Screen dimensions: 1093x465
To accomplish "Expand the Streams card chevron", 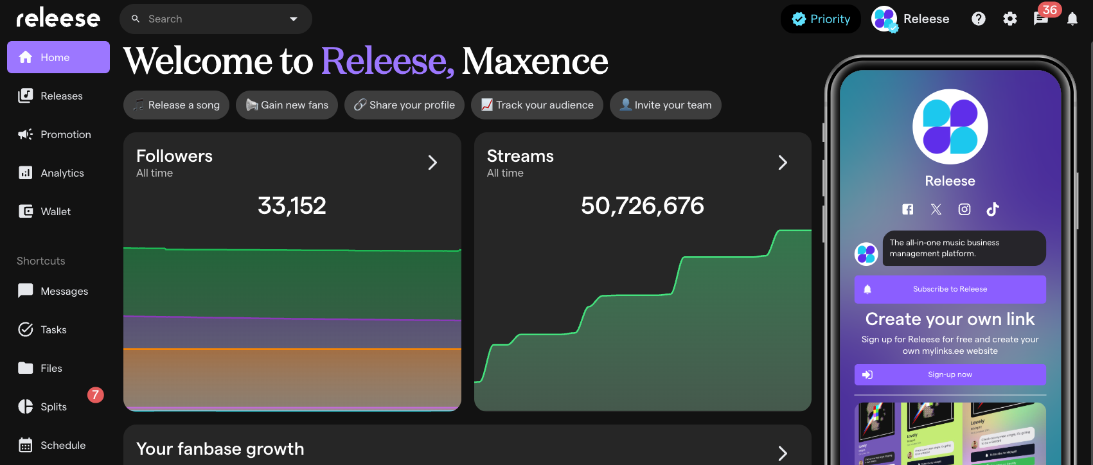I will click(783, 162).
